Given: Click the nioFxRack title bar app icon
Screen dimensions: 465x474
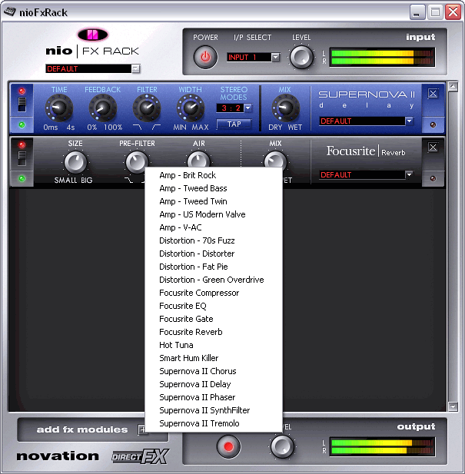Looking at the screenshot, I should [x=9, y=12].
